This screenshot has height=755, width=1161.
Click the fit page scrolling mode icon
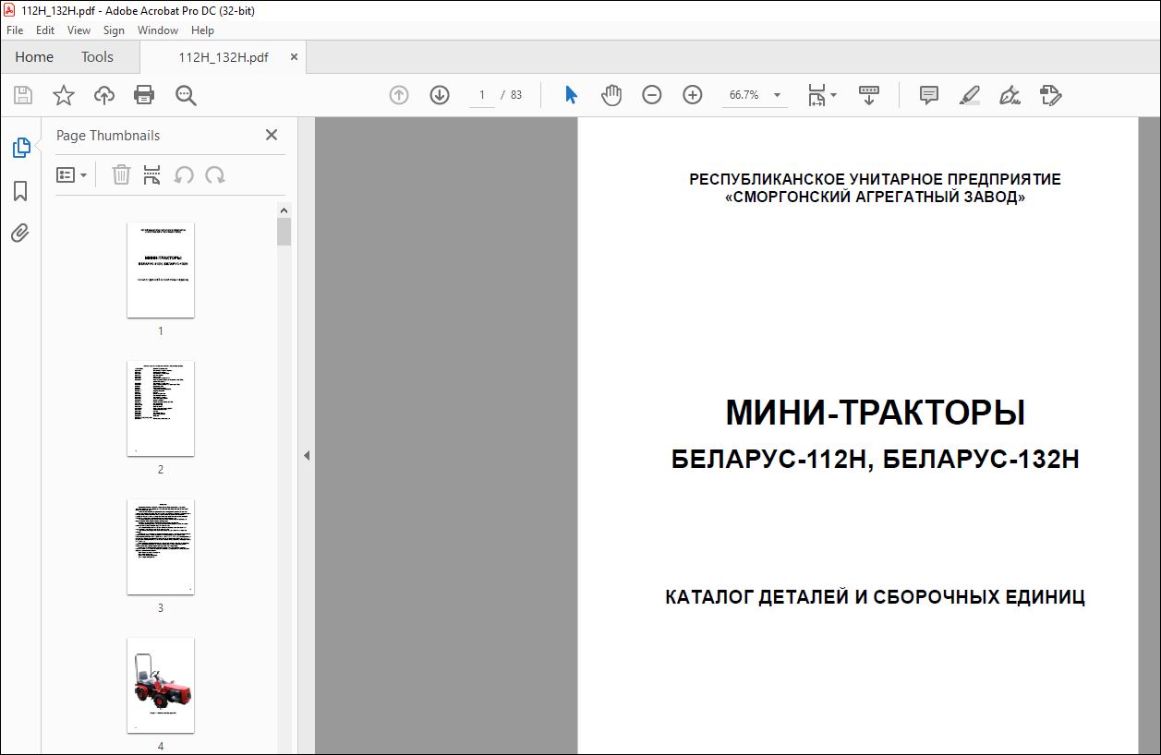click(x=816, y=95)
